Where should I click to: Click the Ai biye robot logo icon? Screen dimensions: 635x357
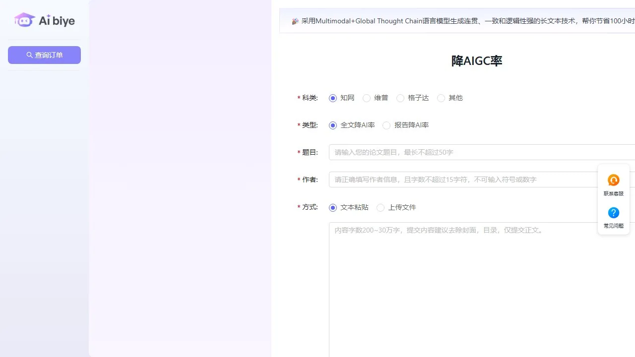click(x=24, y=20)
